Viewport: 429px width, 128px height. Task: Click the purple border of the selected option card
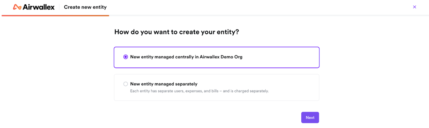coord(217,47)
